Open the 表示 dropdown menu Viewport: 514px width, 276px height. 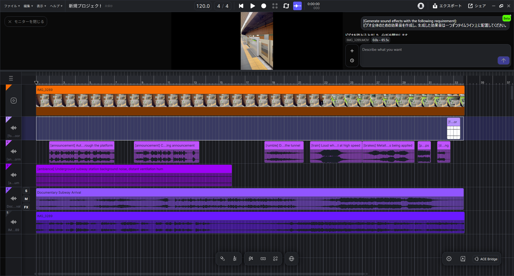[41, 6]
